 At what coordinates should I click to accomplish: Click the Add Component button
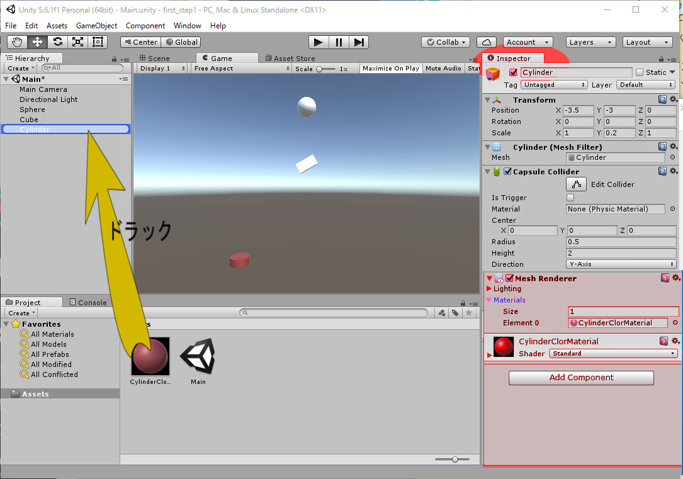pyautogui.click(x=581, y=378)
